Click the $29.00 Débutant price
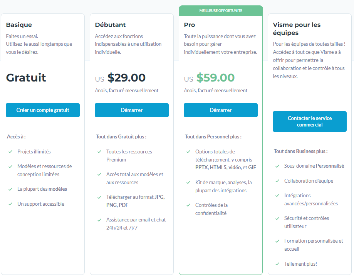Screen dimensions: 354x278 126,78
